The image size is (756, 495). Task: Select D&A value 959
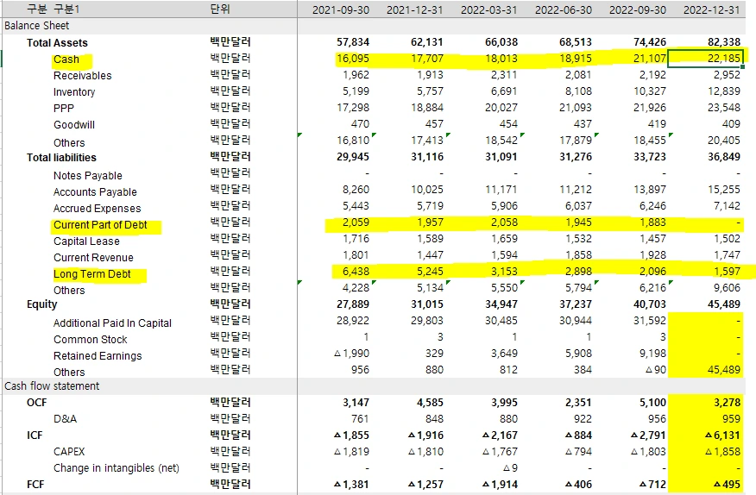pyautogui.click(x=732, y=419)
